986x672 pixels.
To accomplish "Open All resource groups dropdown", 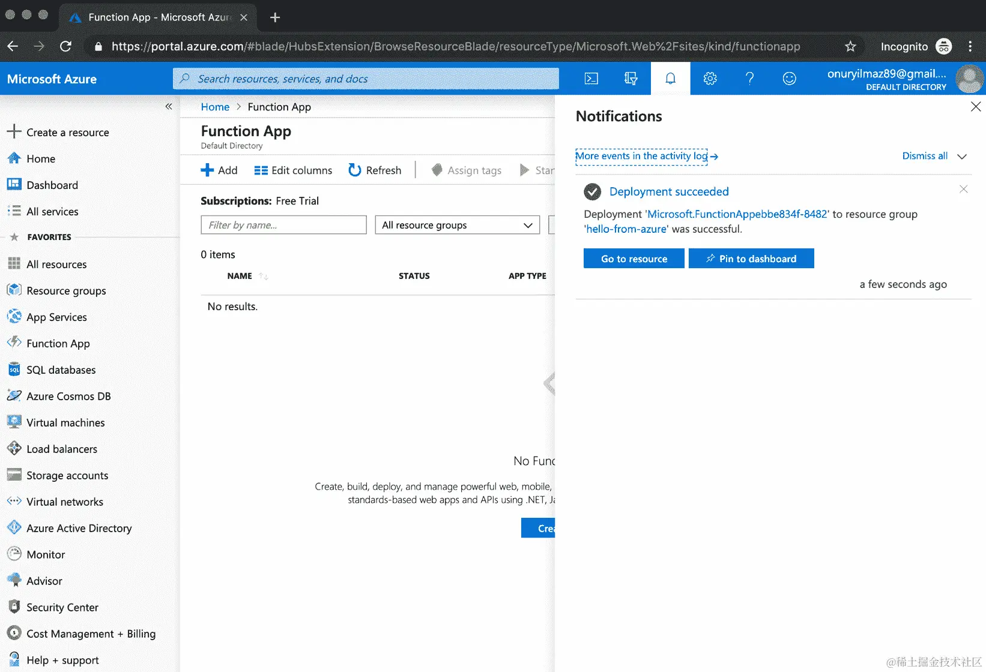I will click(457, 225).
